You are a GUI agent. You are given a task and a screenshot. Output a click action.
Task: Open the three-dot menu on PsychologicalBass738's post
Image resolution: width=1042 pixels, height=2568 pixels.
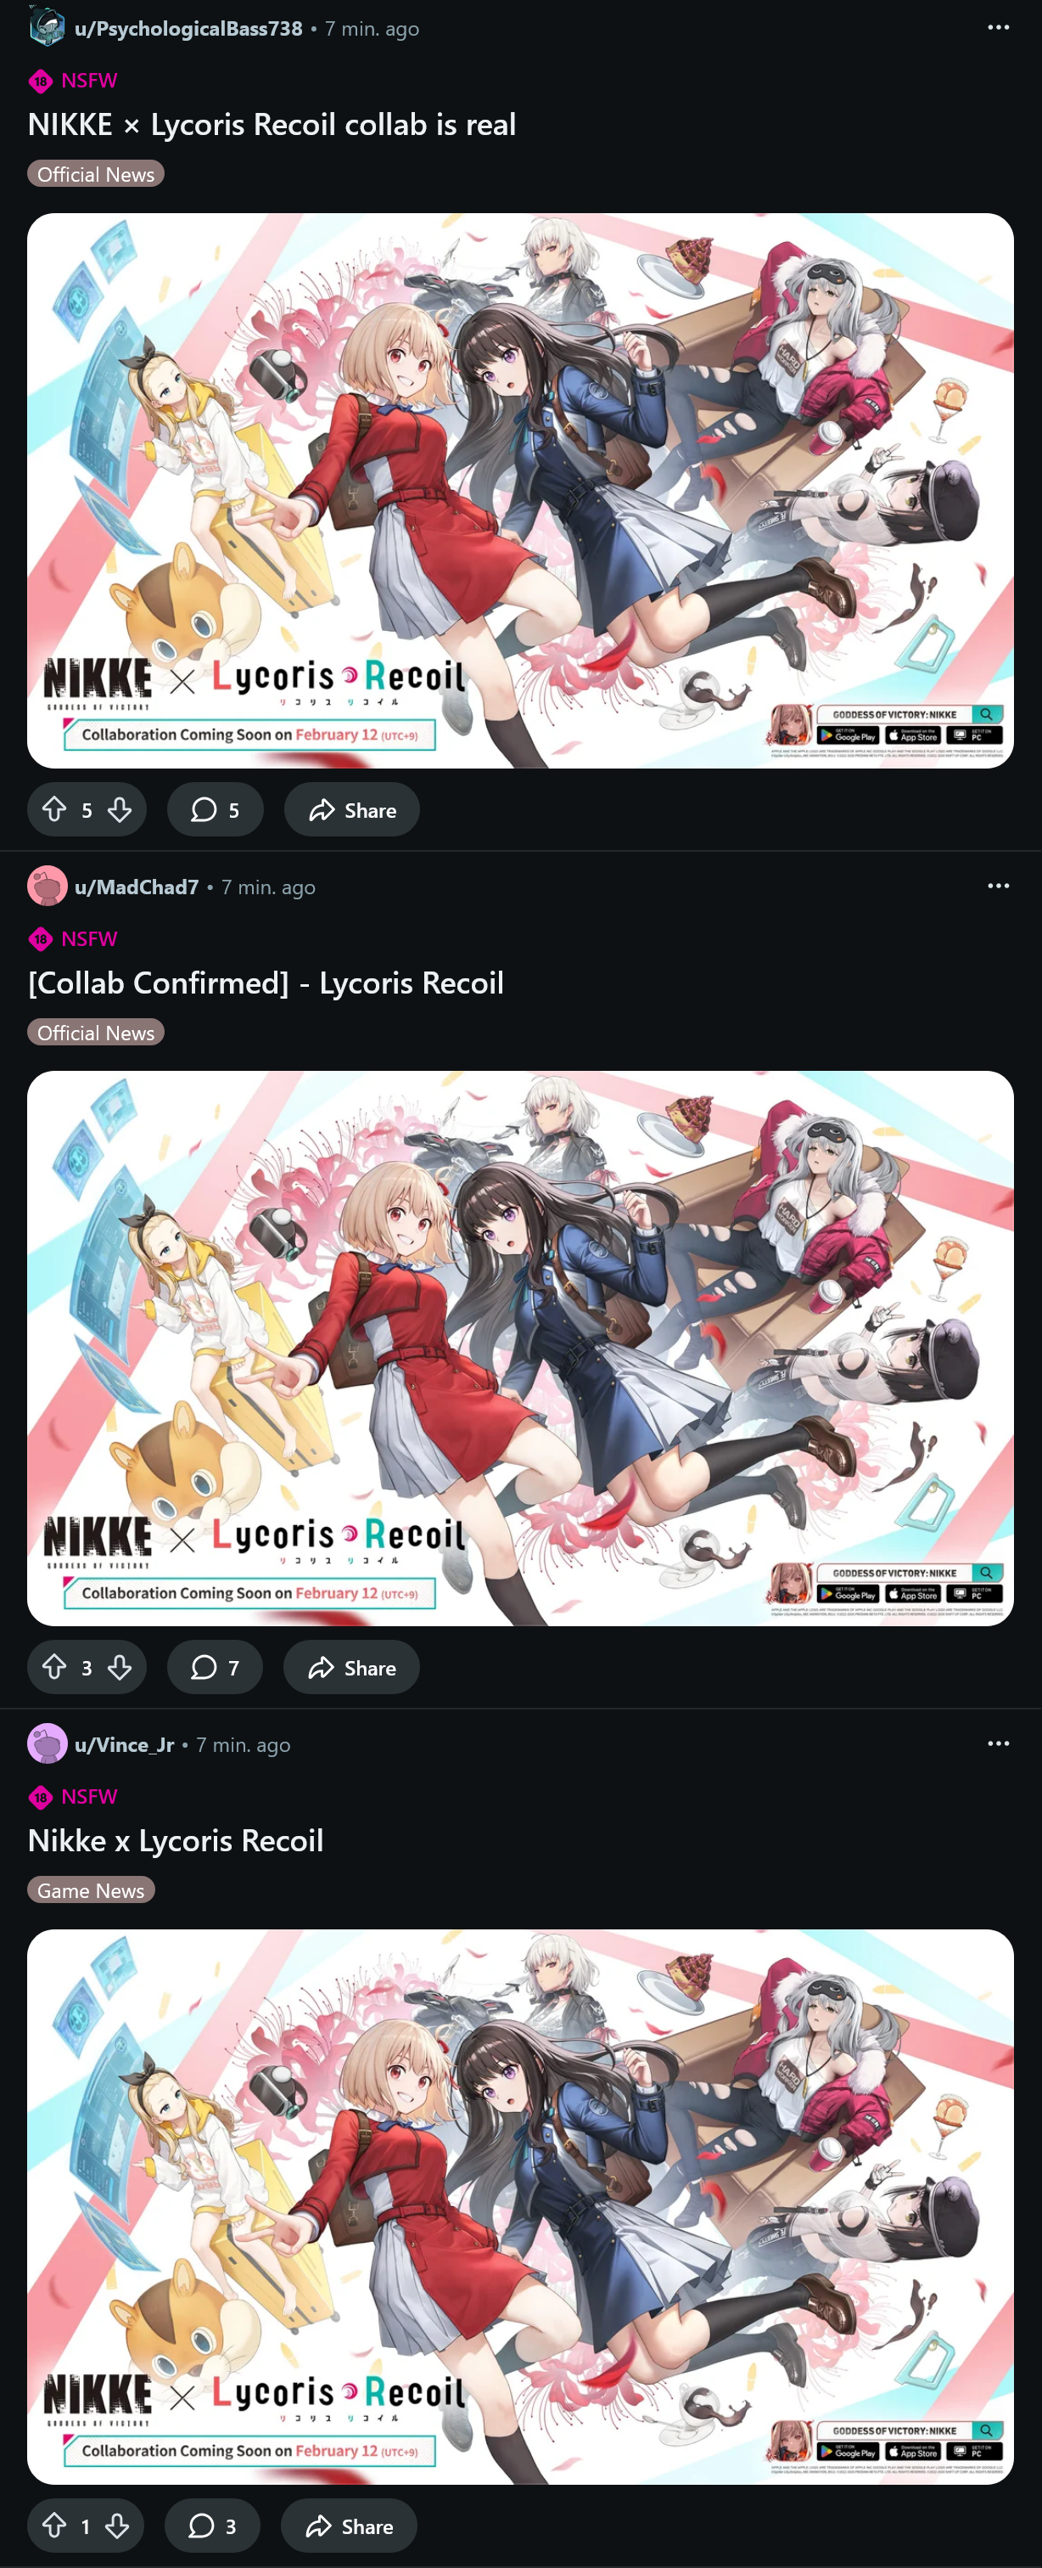pos(998,27)
